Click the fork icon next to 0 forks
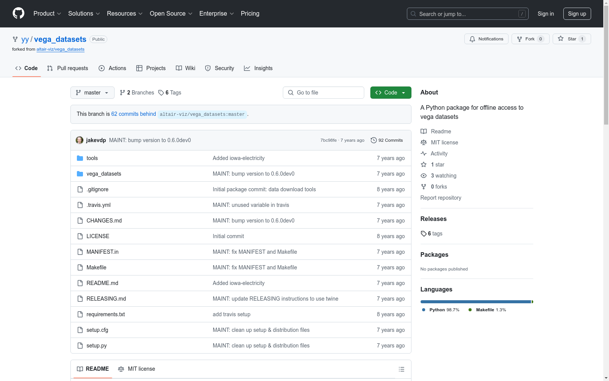 pos(424,187)
